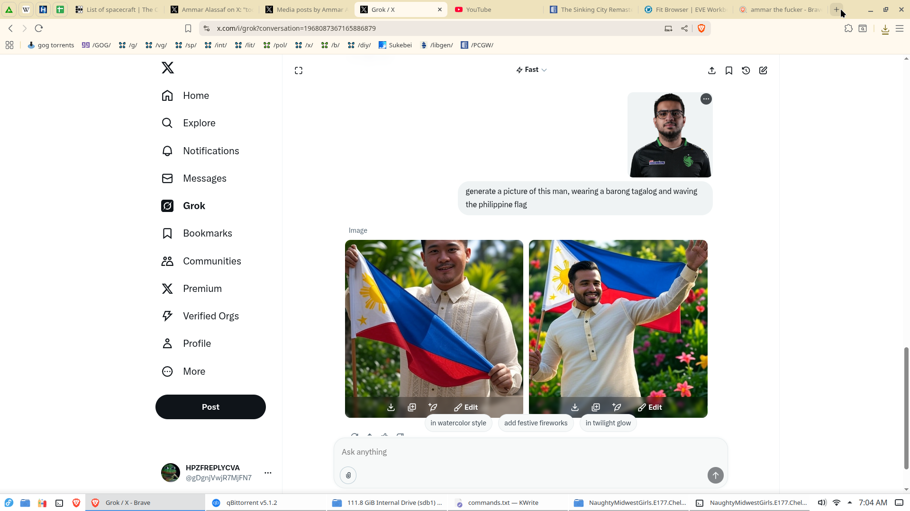Select the 'add festive fireworks' suggestion
This screenshot has width=910, height=511.
(536, 423)
